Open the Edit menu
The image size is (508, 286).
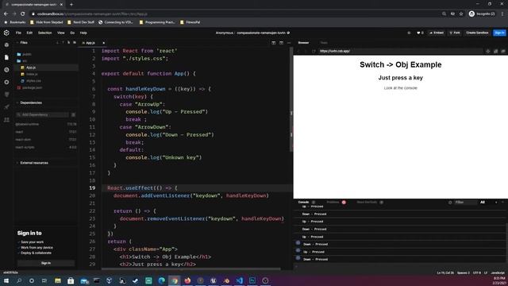(29, 33)
